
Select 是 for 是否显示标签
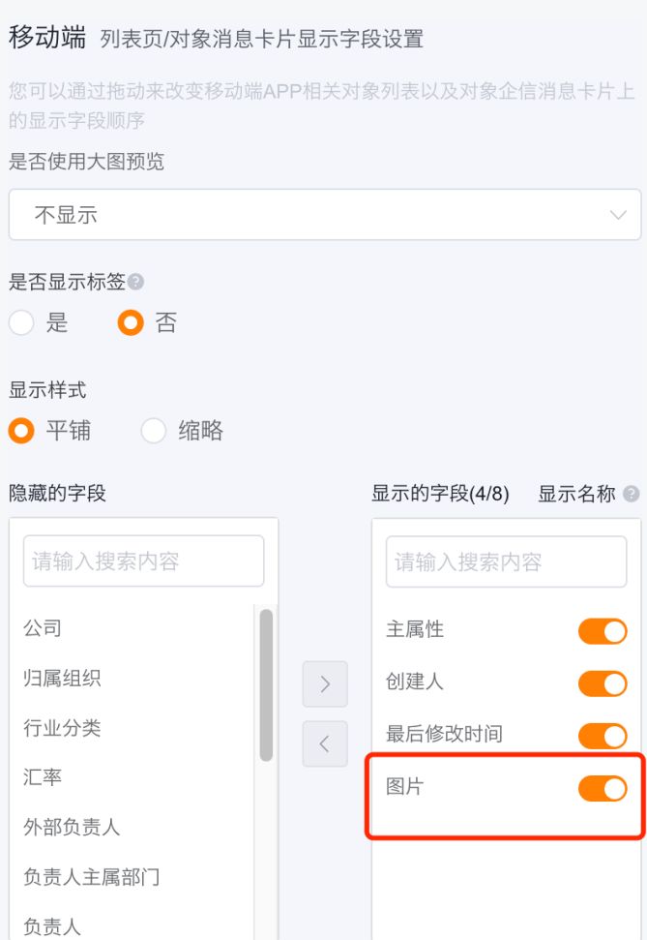point(21,323)
